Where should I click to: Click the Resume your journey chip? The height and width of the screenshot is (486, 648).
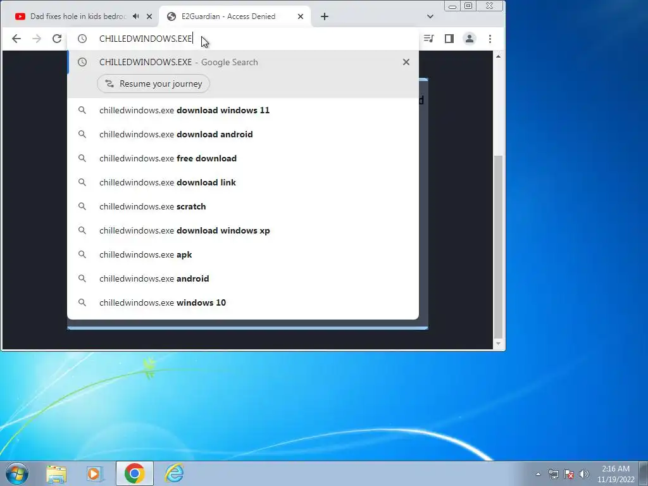[153, 84]
